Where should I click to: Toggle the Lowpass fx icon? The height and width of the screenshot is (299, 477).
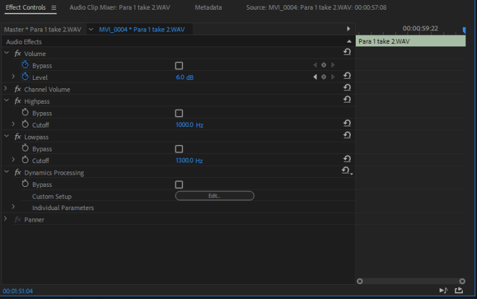pos(17,137)
